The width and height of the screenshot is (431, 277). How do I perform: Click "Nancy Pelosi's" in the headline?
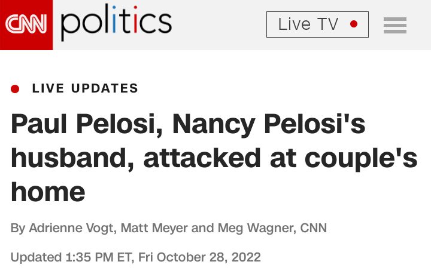click(269, 124)
